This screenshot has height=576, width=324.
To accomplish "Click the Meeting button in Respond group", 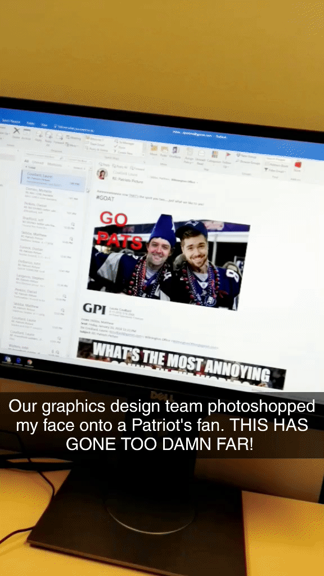I will (74, 138).
